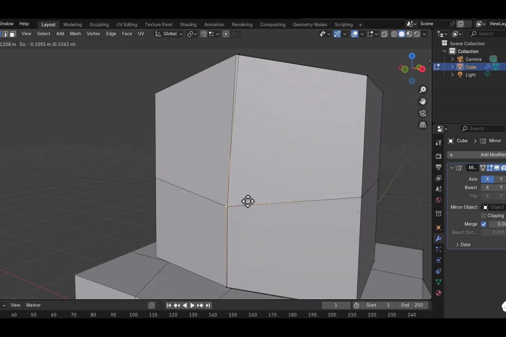Viewport: 506px width, 337px height.
Task: Open the Material properties tab icon
Action: [x=438, y=293]
